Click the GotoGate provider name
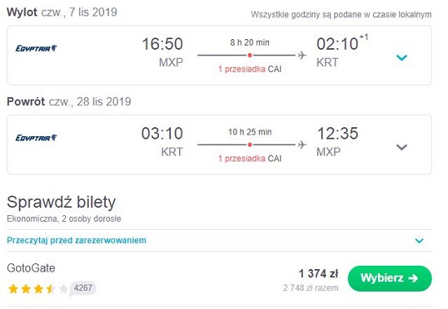The height and width of the screenshot is (309, 448). click(31, 268)
